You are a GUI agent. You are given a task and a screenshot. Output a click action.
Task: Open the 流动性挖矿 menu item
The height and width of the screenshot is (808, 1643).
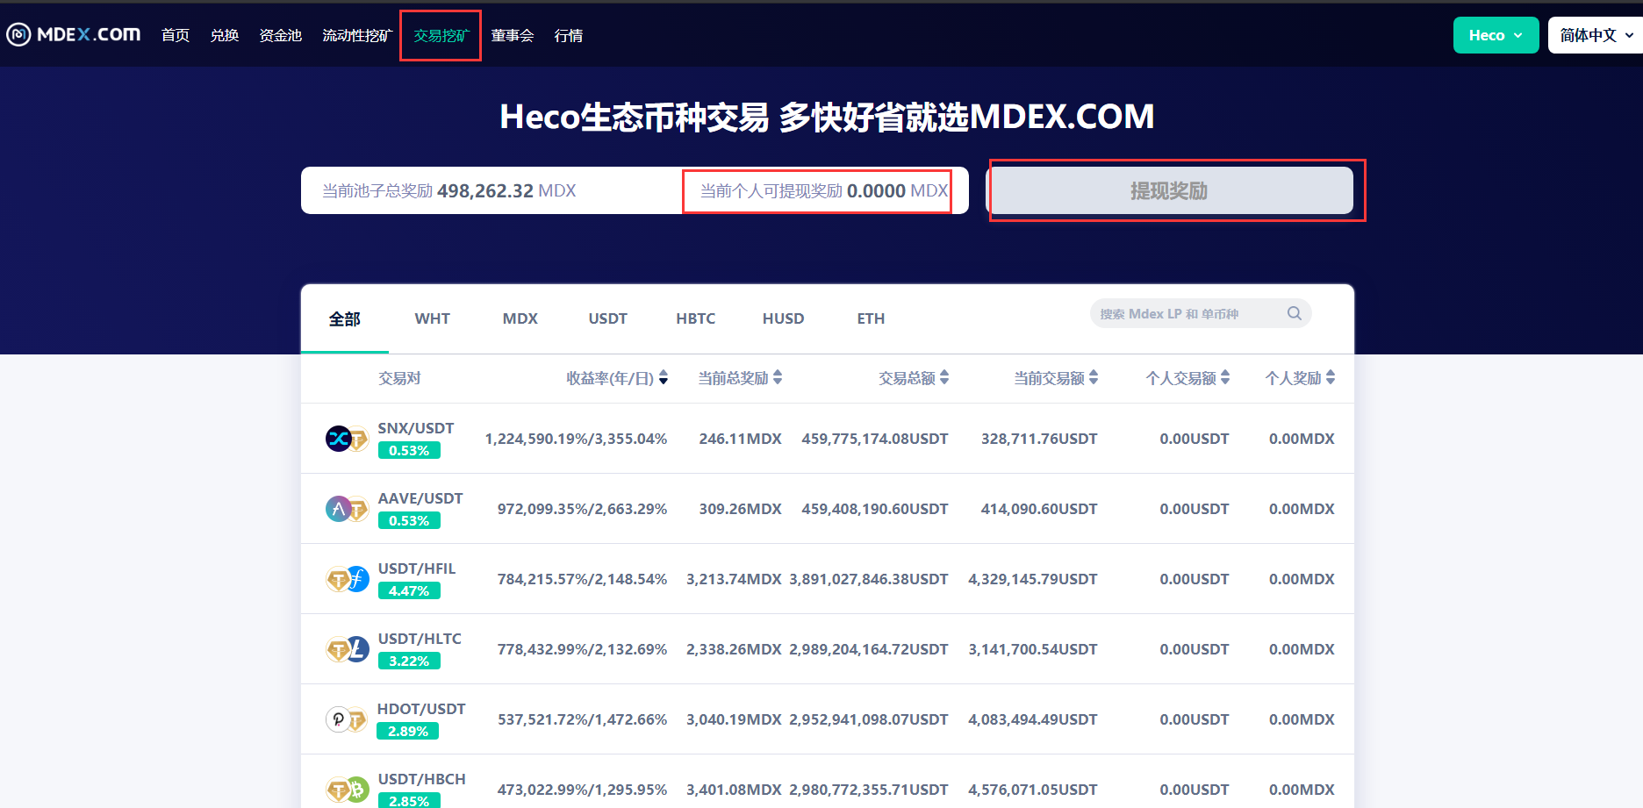(x=356, y=34)
